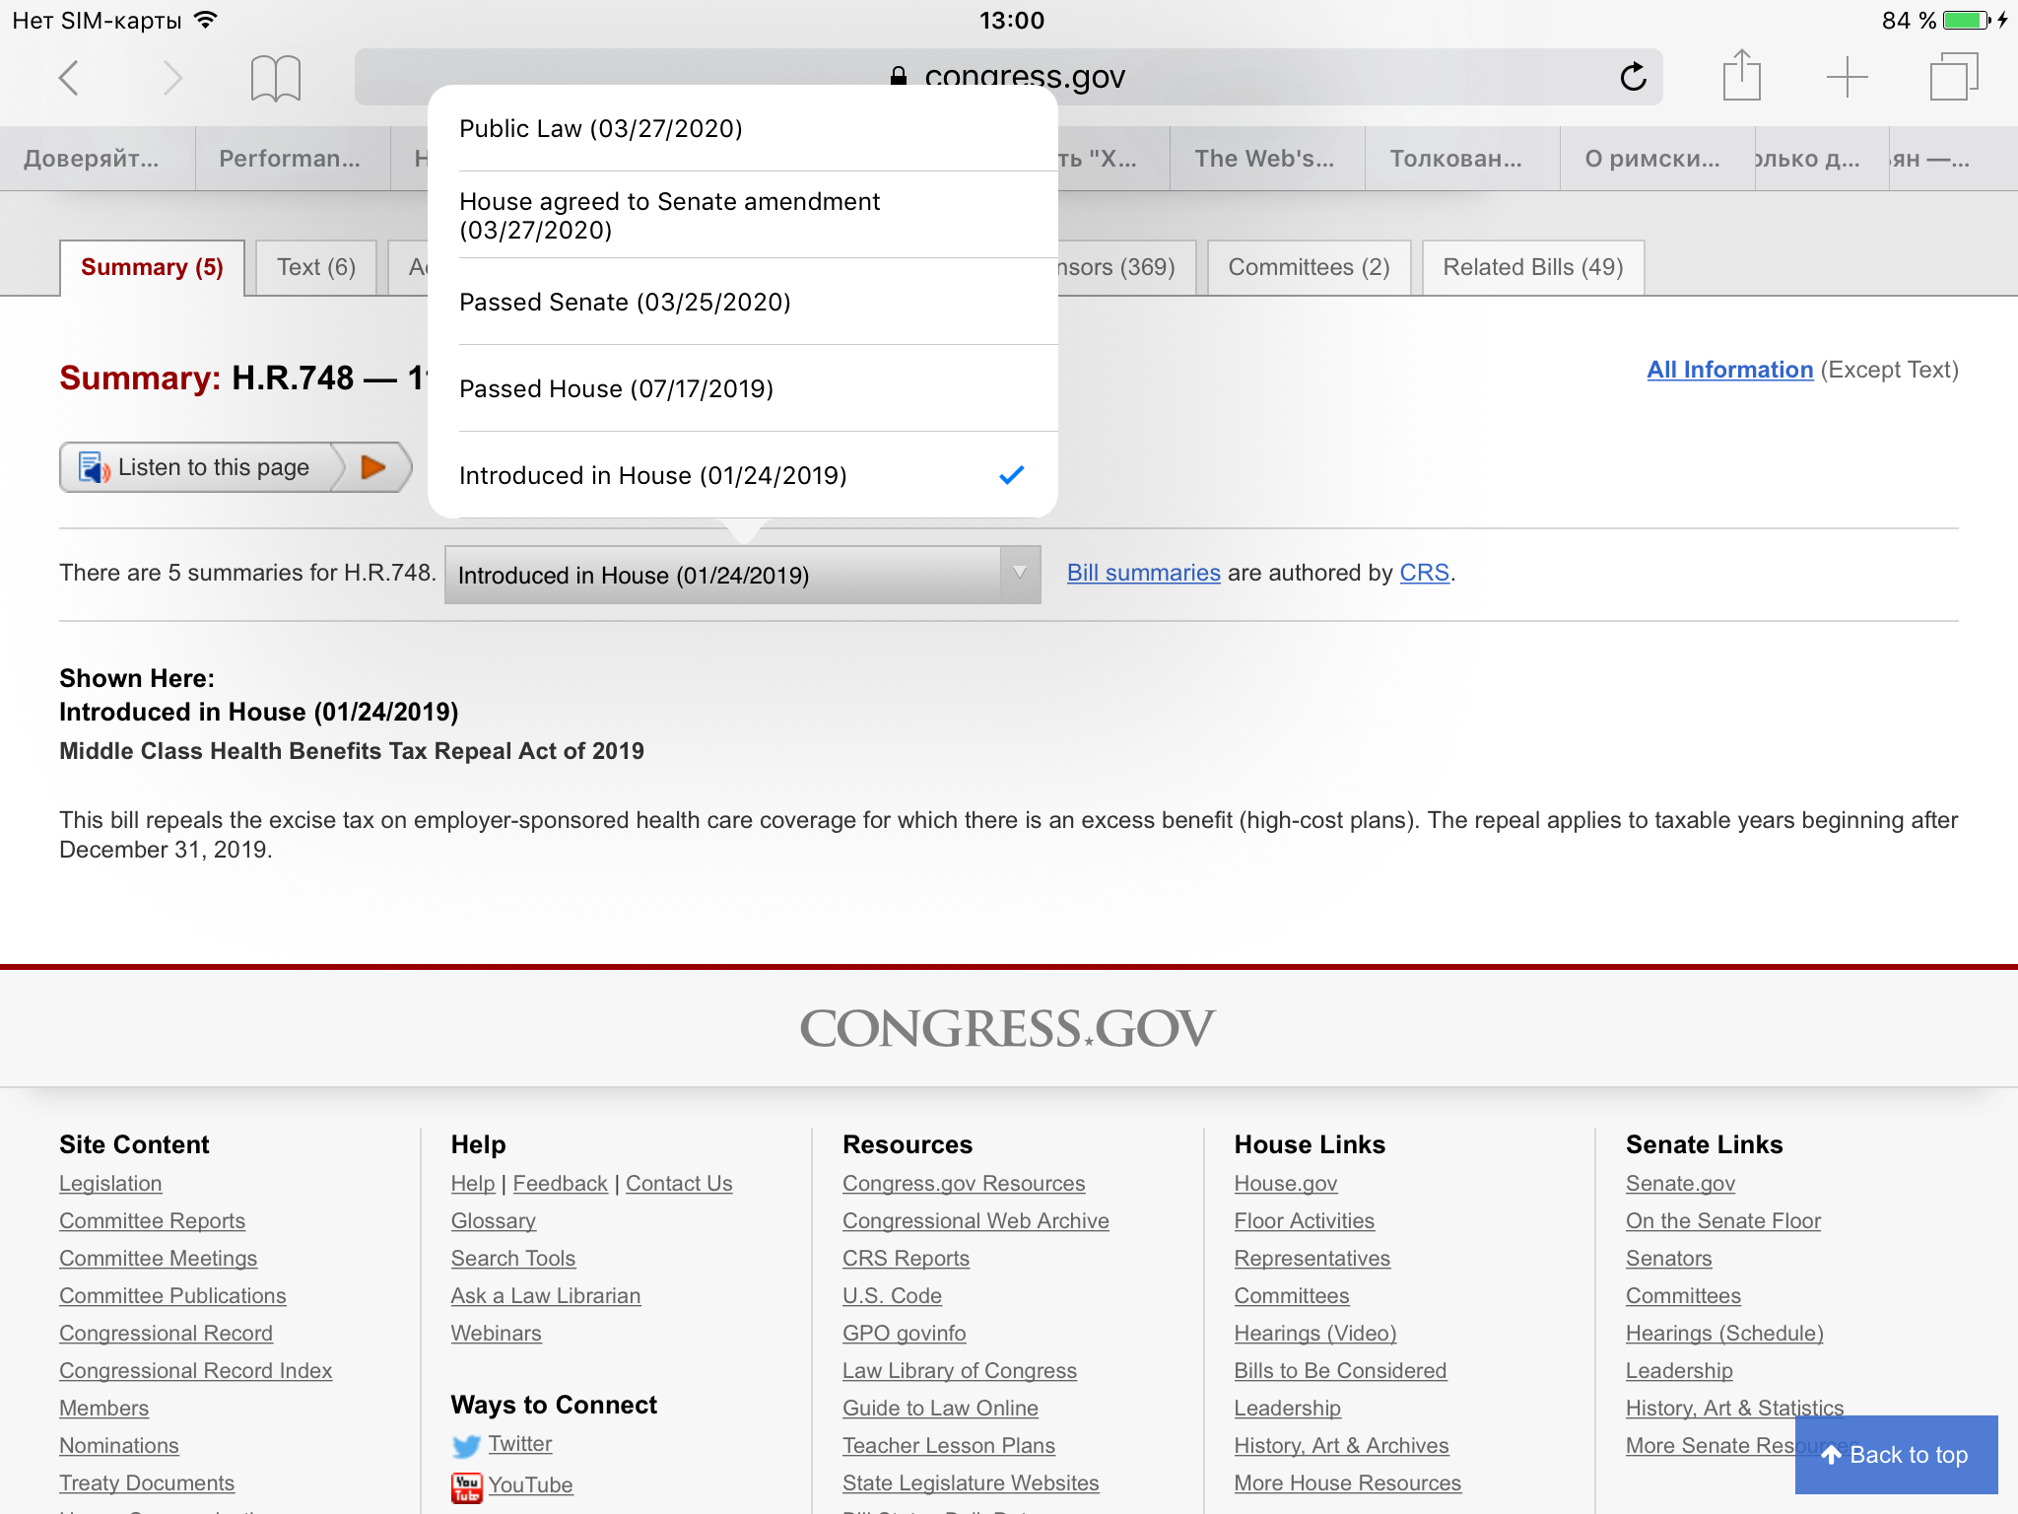This screenshot has height=1514, width=2018.
Task: Open the Legislation footer link
Action: (x=110, y=1184)
